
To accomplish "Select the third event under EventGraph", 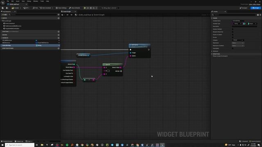I will (12, 29).
